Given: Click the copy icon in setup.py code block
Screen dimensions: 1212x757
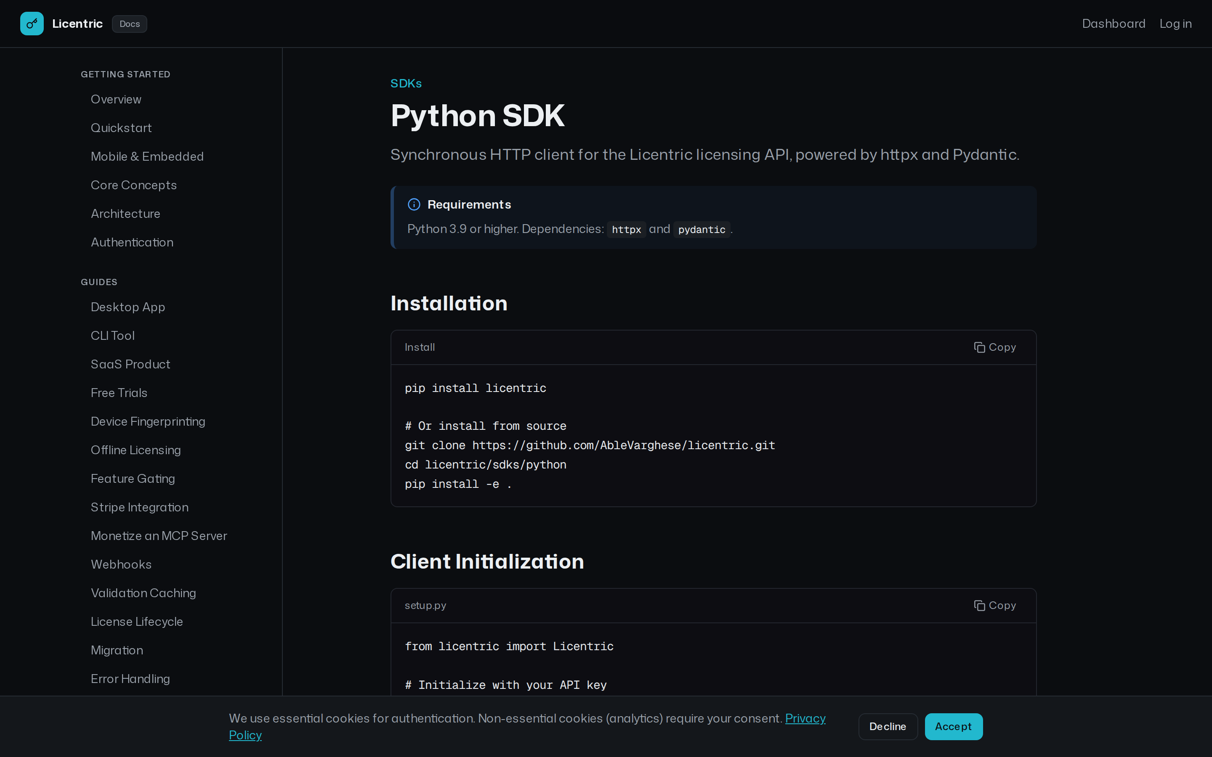Looking at the screenshot, I should click(x=979, y=606).
